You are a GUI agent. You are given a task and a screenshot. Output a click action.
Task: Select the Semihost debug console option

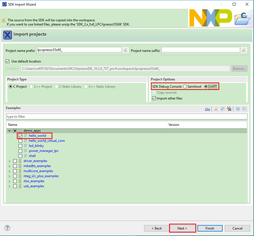pos(185,87)
